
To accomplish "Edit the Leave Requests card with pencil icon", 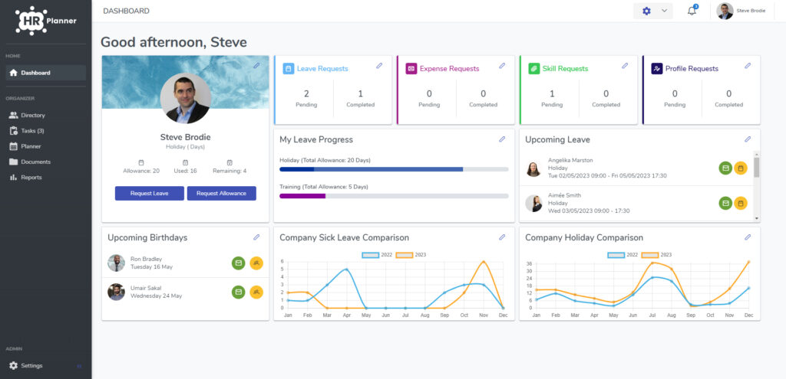I will (x=379, y=66).
